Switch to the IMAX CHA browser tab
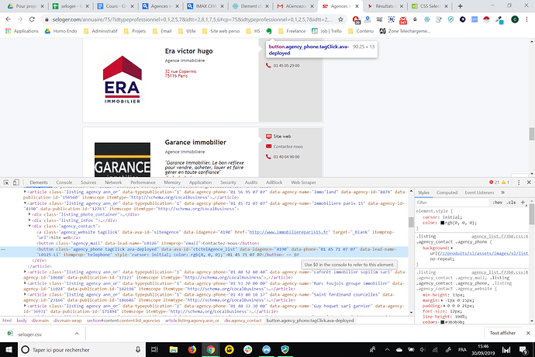The height and width of the screenshot is (357, 535). 205,6
